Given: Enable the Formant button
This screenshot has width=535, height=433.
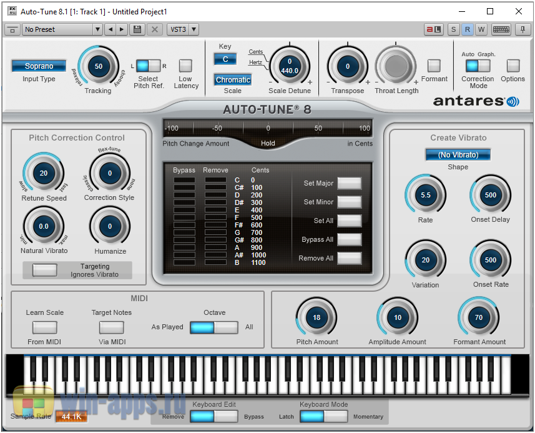Looking at the screenshot, I should (x=434, y=66).
